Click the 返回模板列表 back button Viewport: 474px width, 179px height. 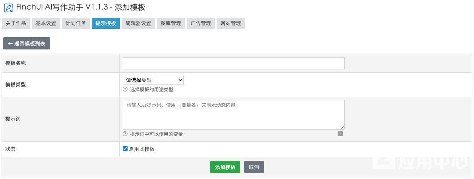tap(27, 44)
